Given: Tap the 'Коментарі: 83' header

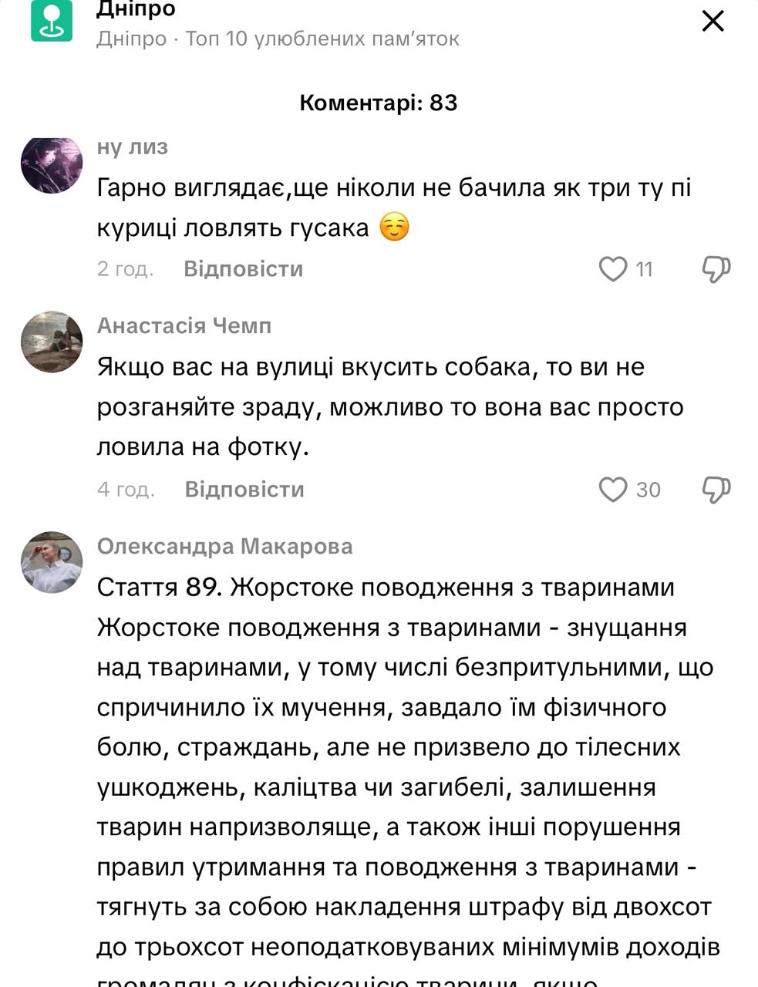Looking at the screenshot, I should click(x=379, y=103).
